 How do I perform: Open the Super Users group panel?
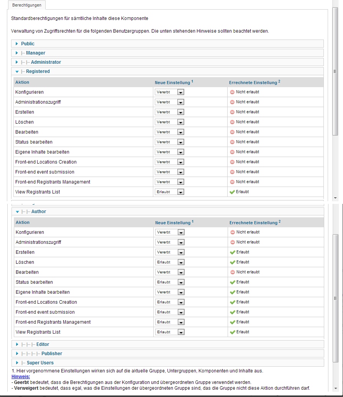click(x=40, y=363)
